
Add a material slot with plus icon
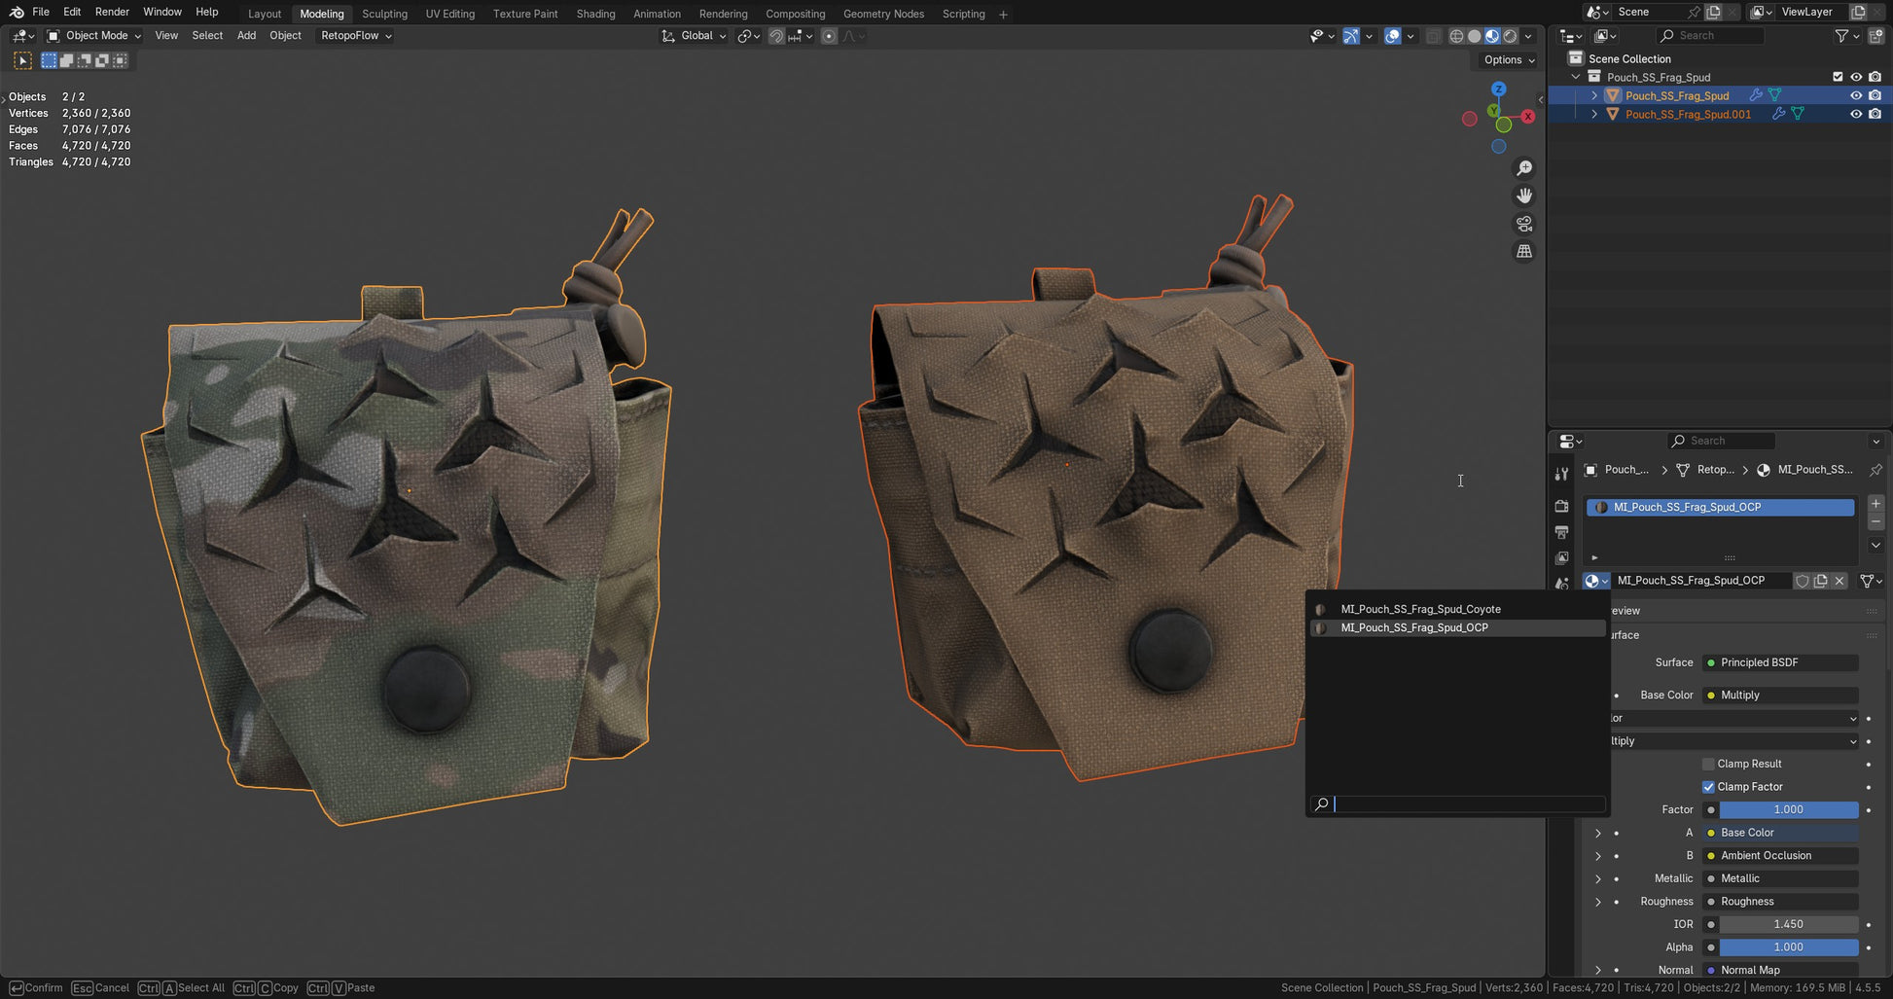(1875, 504)
